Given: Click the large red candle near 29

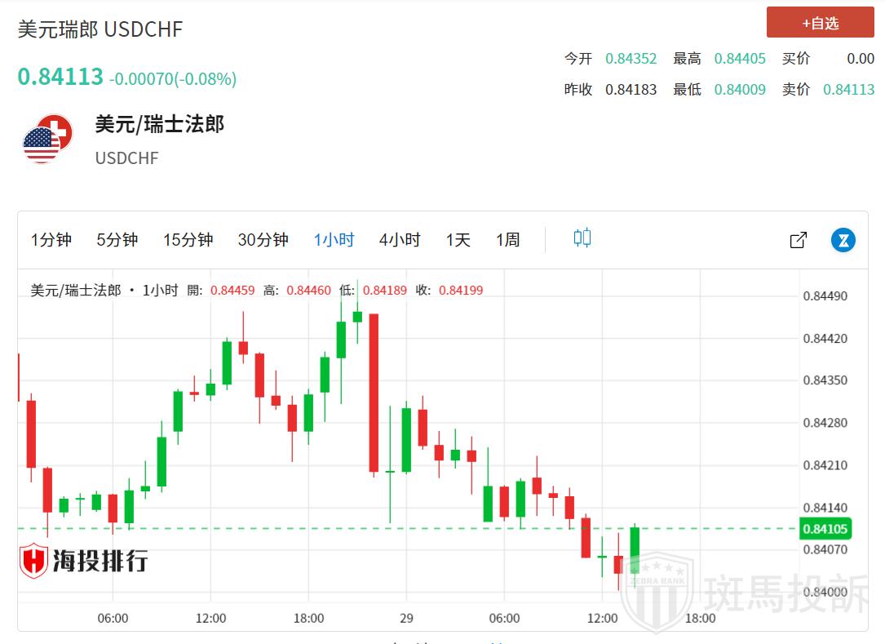Looking at the screenshot, I should click(x=374, y=392).
